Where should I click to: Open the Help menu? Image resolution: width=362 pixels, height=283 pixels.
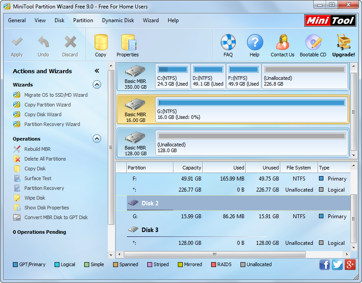tap(173, 20)
